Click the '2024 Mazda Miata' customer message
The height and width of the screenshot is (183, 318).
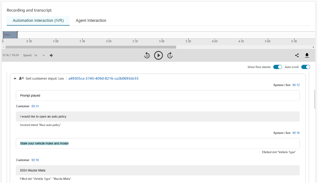click(158, 170)
